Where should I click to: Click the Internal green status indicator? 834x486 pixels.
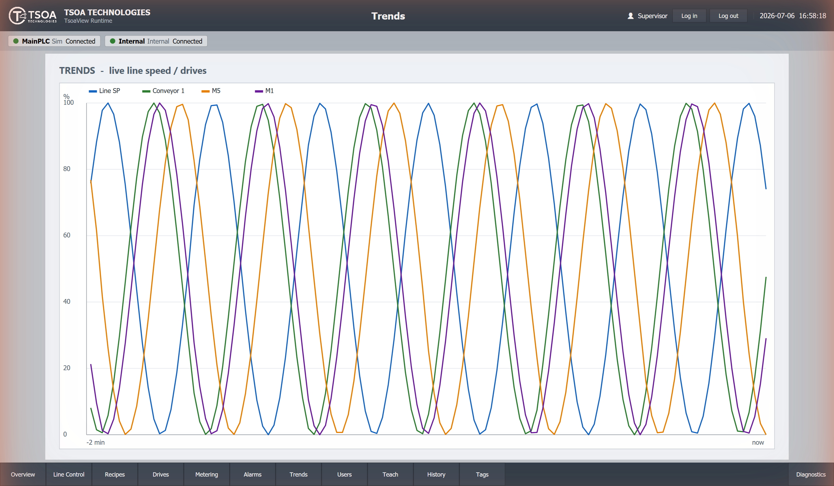(112, 41)
